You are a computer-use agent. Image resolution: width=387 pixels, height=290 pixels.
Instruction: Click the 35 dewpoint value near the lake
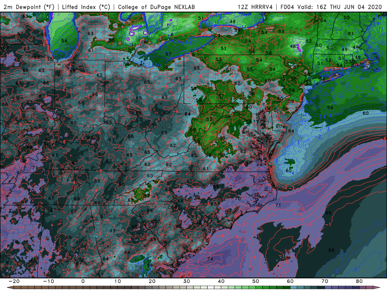pyautogui.click(x=50, y=59)
